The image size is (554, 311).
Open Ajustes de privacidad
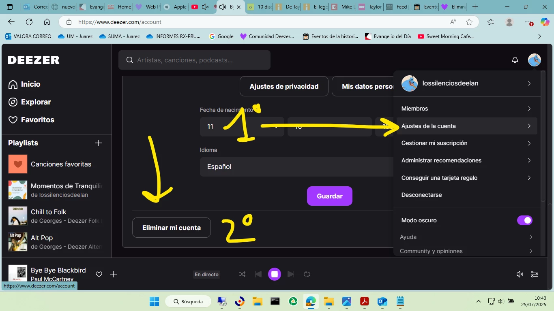284,86
